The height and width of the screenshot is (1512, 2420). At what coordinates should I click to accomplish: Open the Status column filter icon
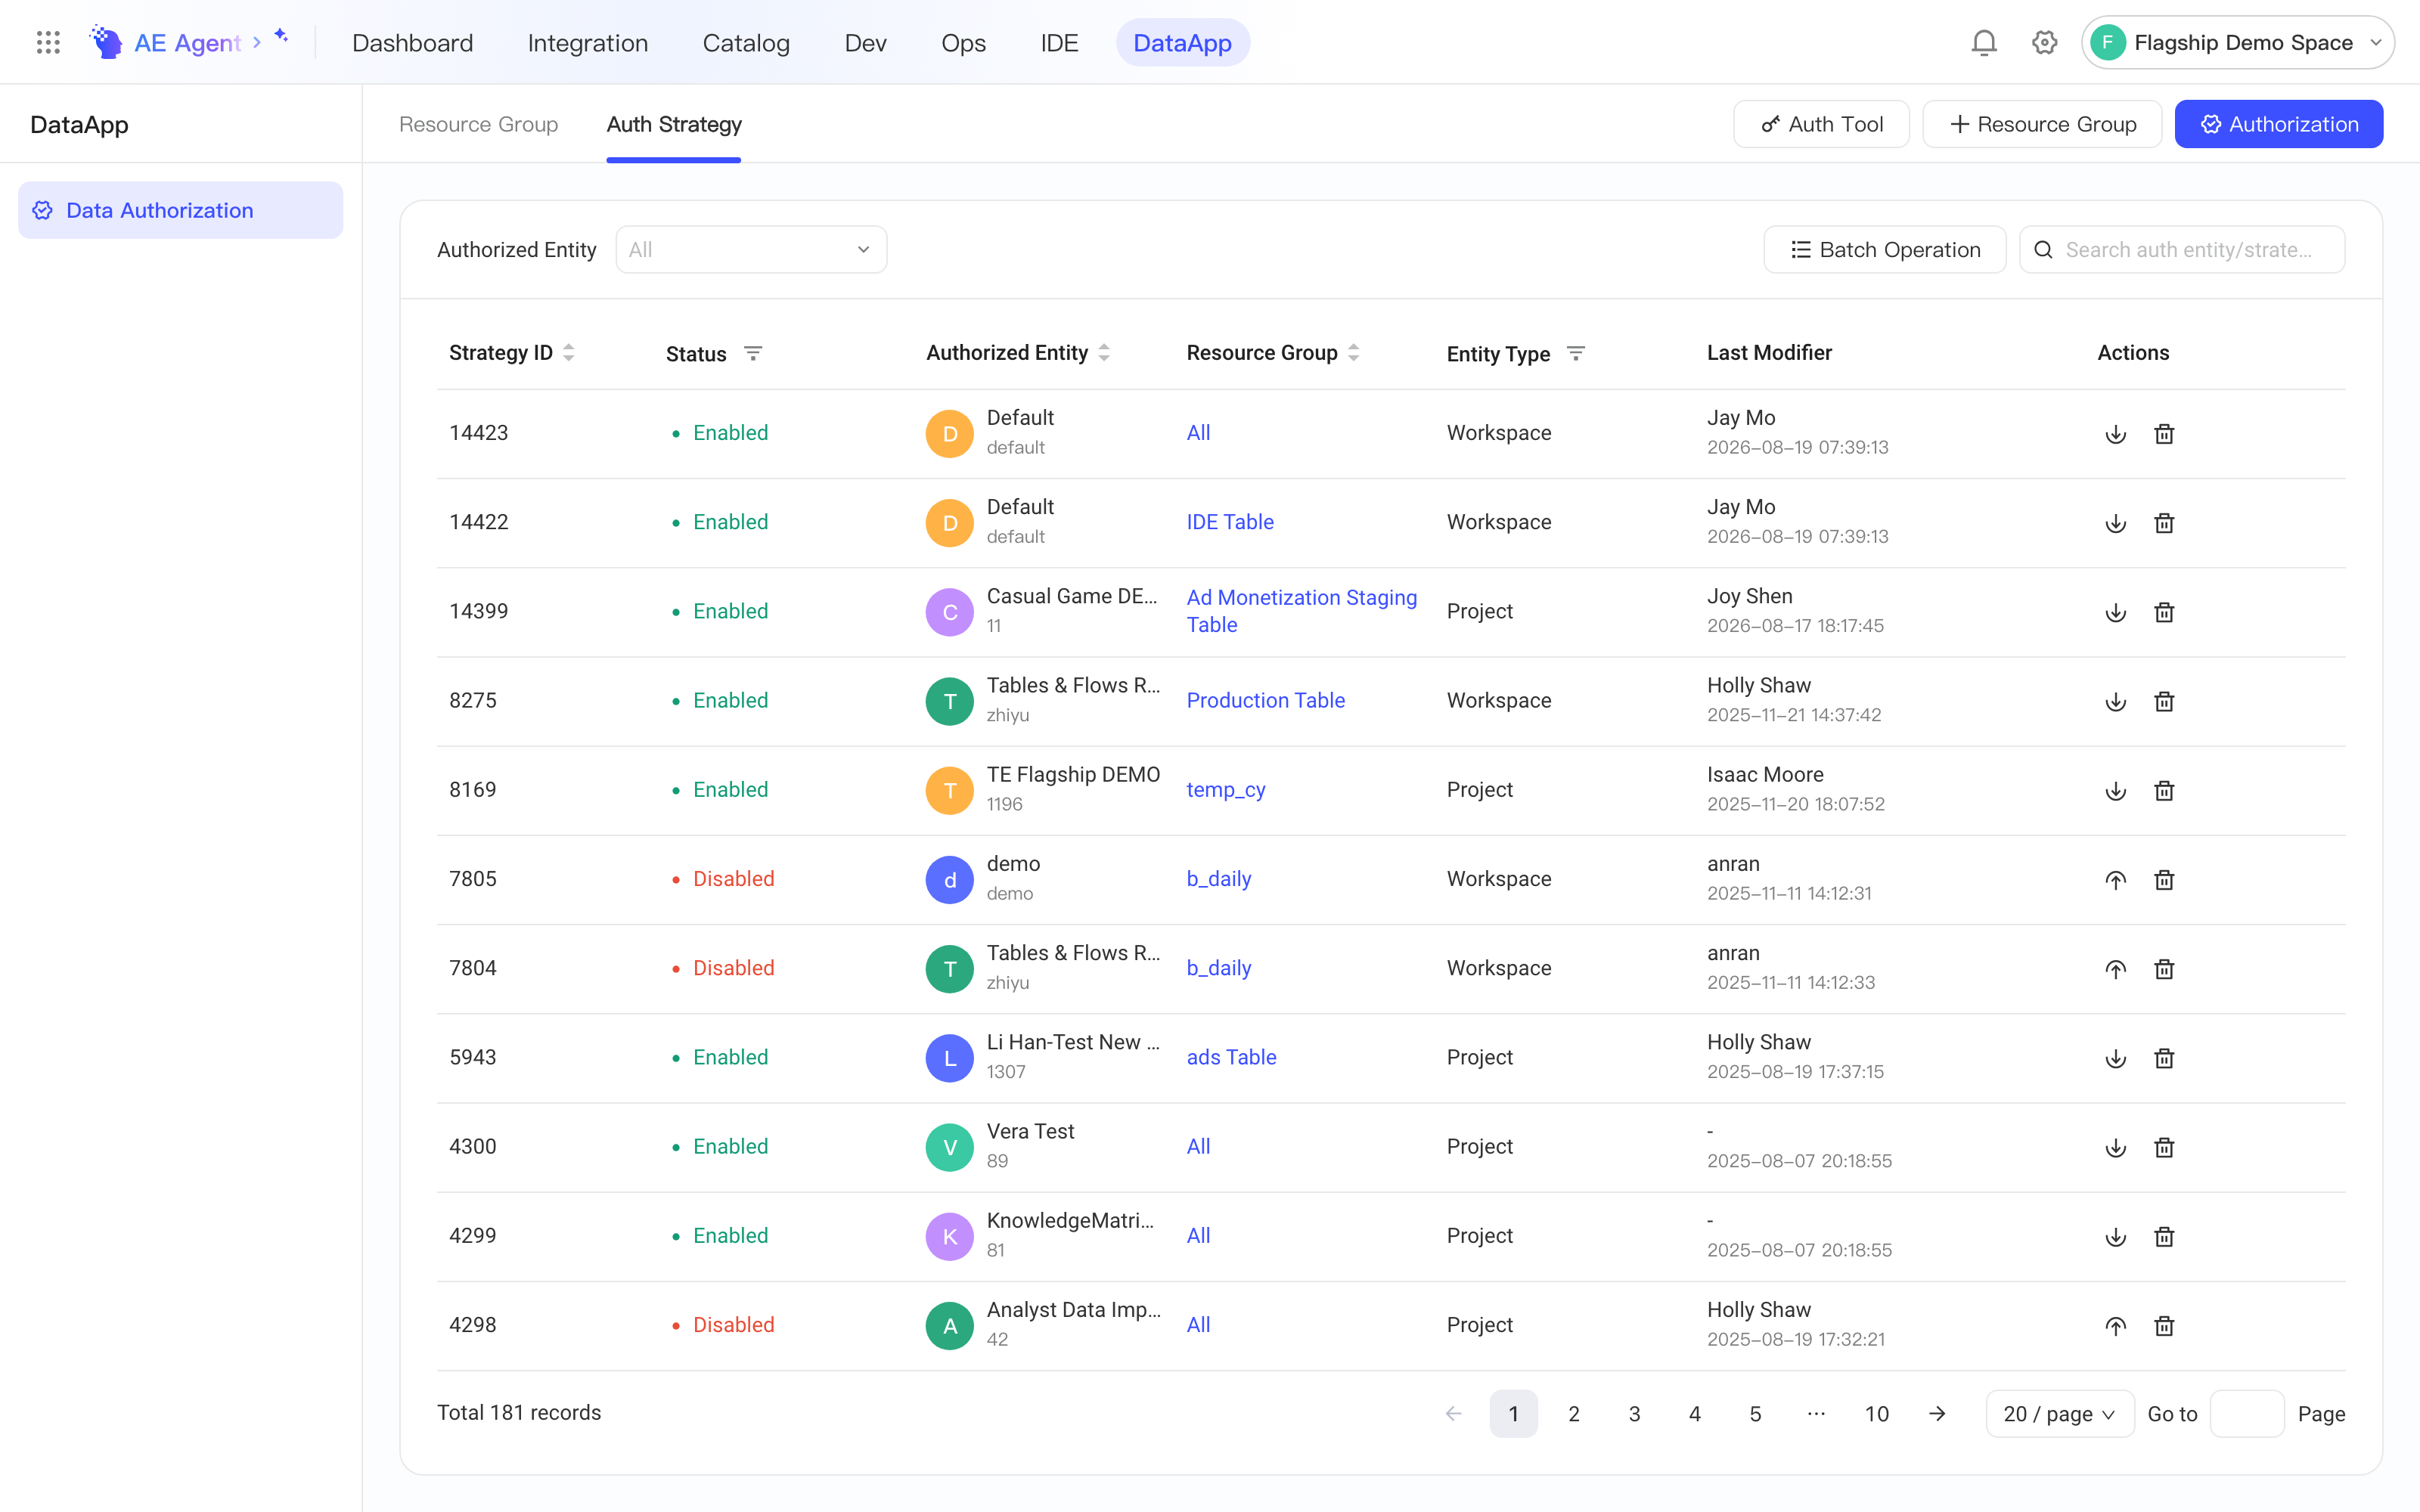(x=753, y=353)
